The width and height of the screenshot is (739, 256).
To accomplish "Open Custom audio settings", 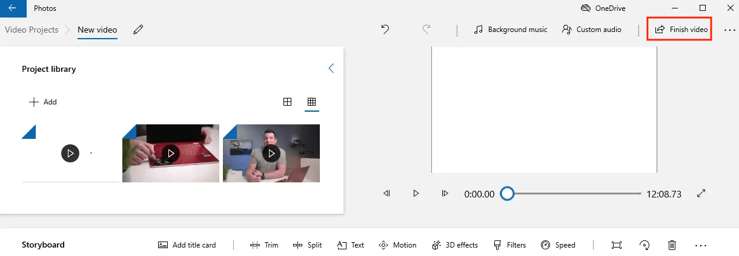I will coord(592,30).
